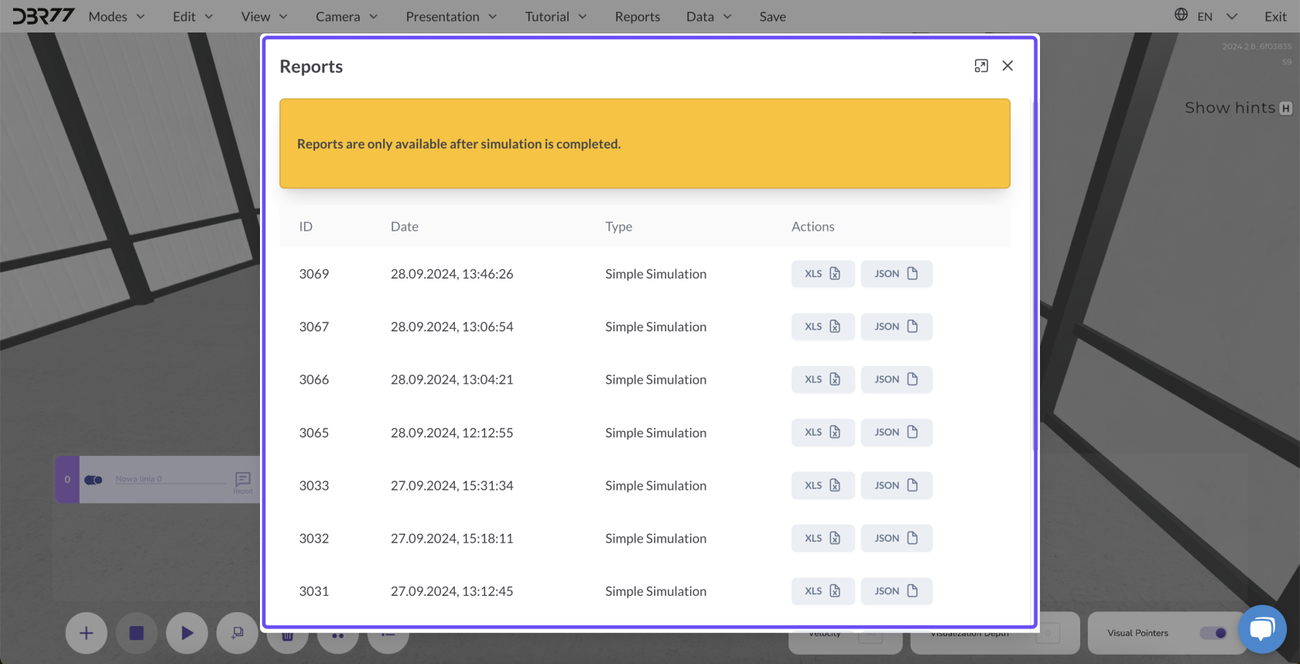Click date 27.09.2024, 13:12:45

[x=452, y=591]
